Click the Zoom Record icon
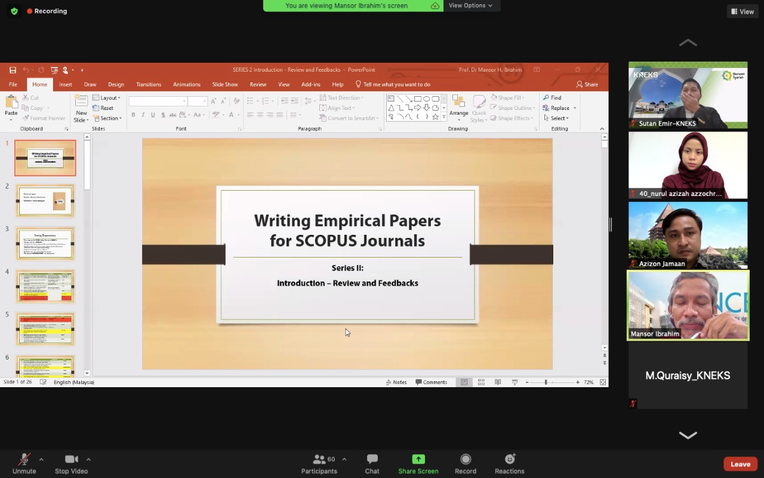The image size is (764, 478). tap(466, 459)
